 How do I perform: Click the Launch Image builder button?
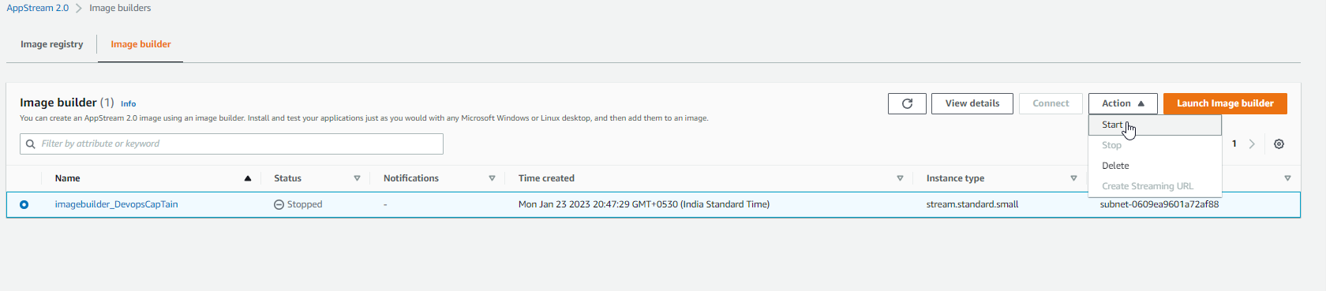[x=1225, y=103]
